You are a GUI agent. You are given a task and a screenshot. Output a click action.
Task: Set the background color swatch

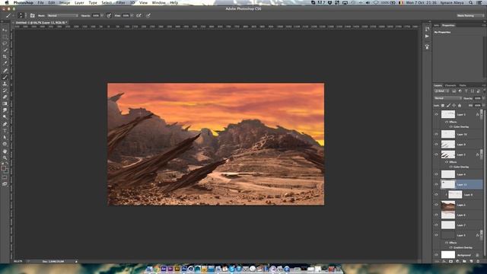pyautogui.click(x=6, y=170)
